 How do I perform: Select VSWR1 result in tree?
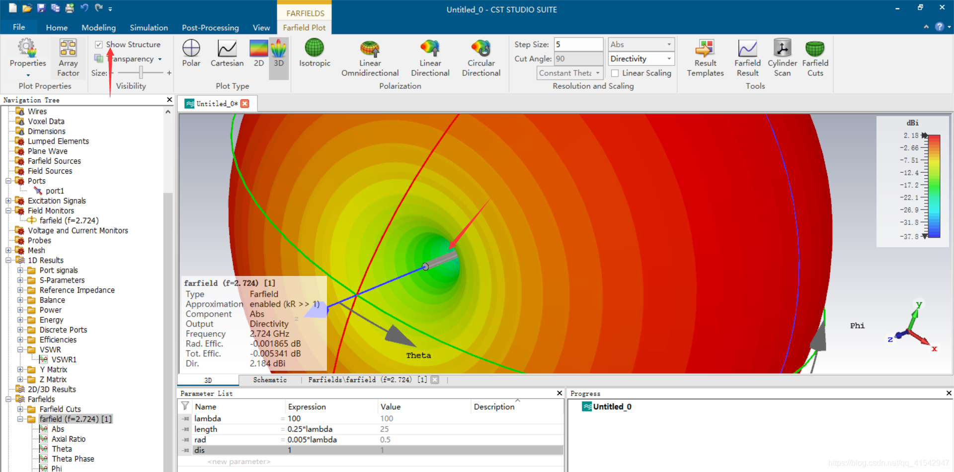pos(64,359)
